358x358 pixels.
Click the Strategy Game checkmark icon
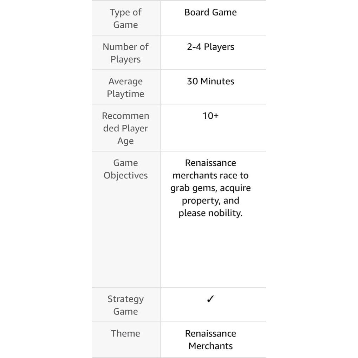210,299
